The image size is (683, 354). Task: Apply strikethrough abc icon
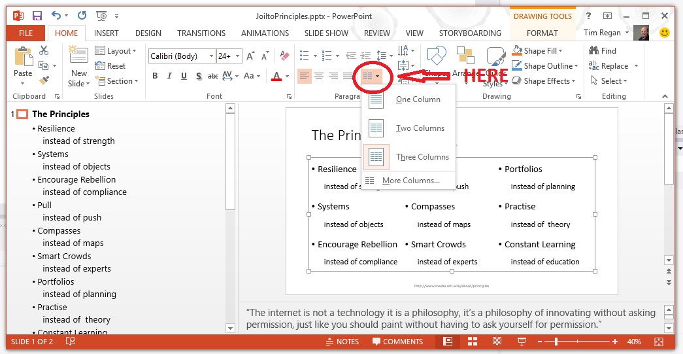click(213, 77)
